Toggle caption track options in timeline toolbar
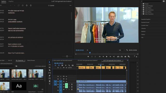Viewport: 166px width, 93px height. coord(73,65)
